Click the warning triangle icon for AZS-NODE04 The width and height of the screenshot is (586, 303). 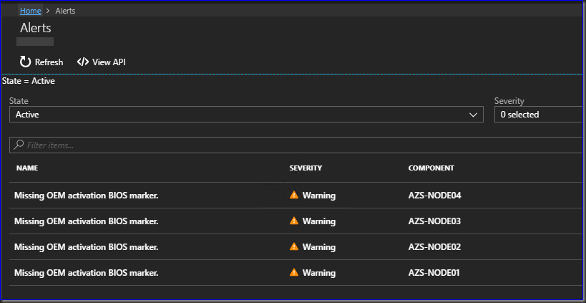coord(293,195)
